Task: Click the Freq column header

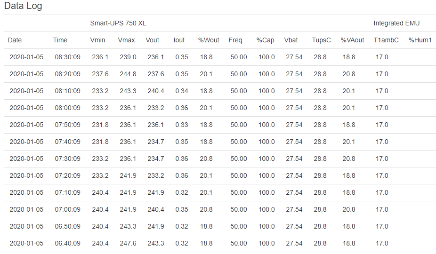Action: click(235, 40)
